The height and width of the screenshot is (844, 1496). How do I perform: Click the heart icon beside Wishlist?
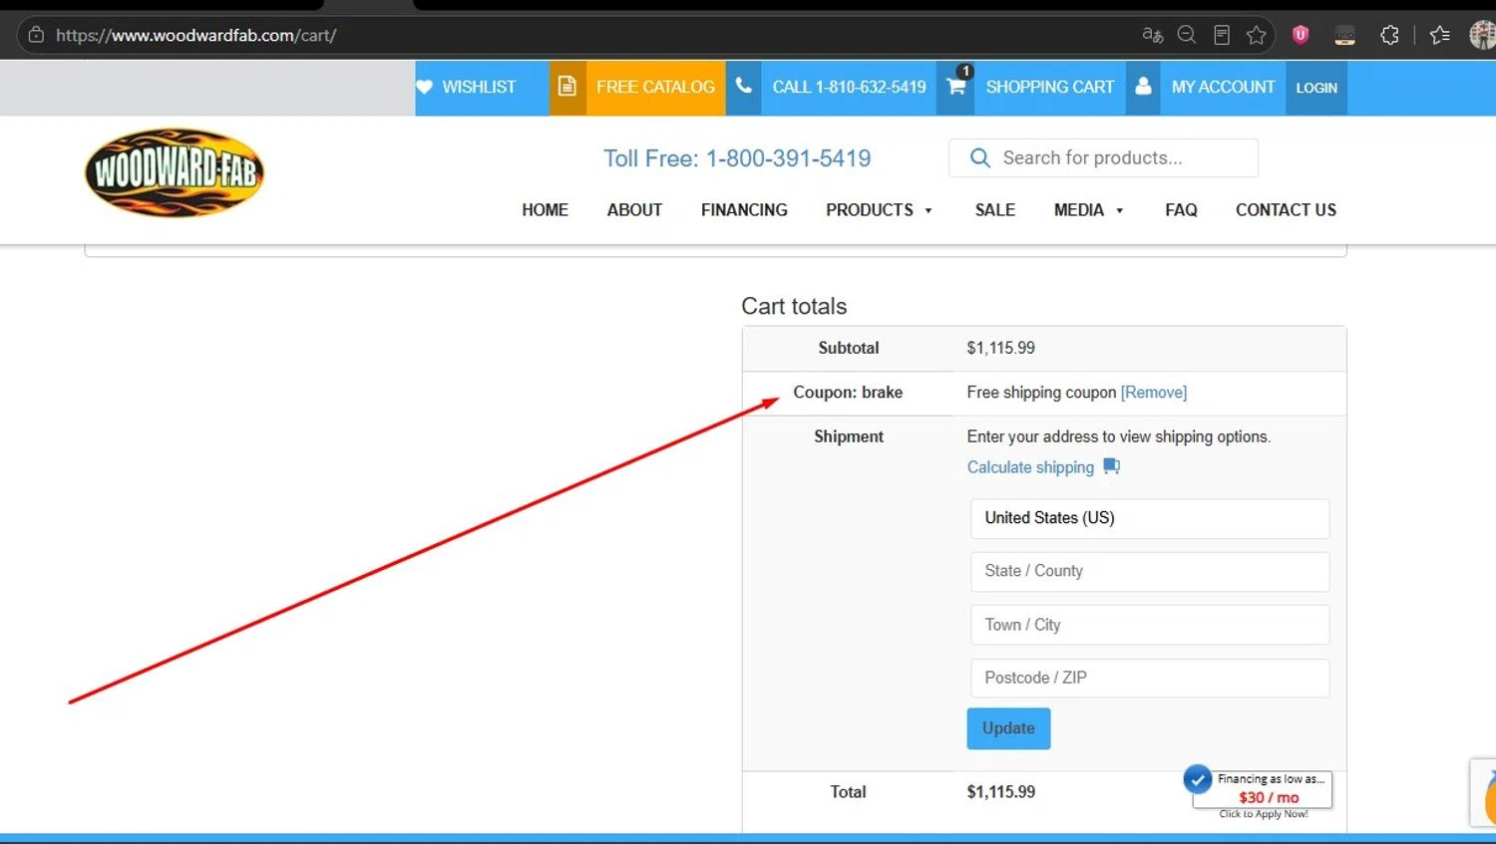(x=424, y=87)
